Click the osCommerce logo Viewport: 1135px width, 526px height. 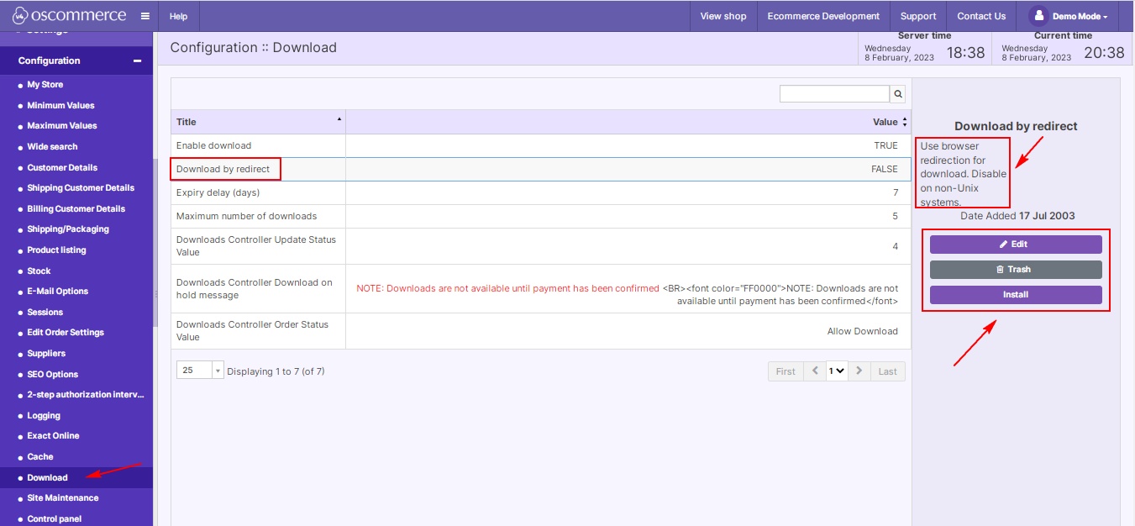69,15
